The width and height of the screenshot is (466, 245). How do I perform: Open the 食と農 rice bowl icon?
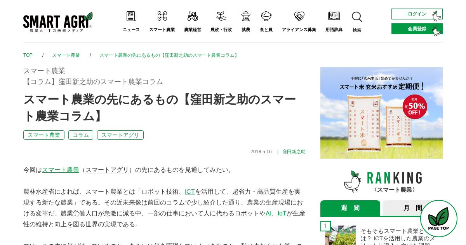266,16
